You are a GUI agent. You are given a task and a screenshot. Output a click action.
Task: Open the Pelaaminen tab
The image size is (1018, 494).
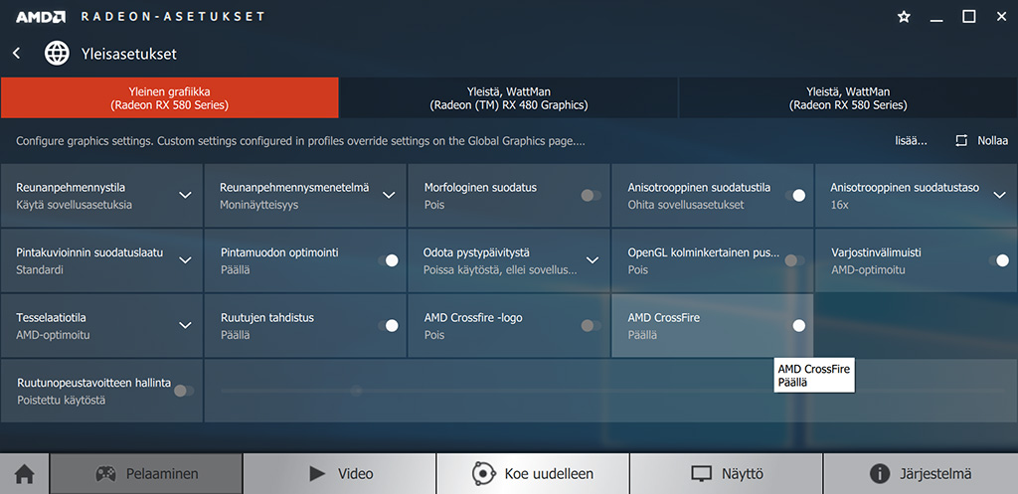[146, 474]
